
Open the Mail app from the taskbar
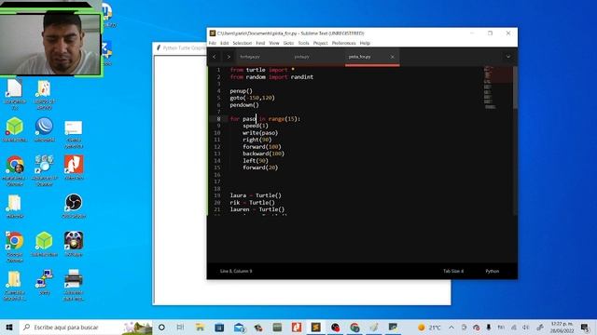point(239,327)
